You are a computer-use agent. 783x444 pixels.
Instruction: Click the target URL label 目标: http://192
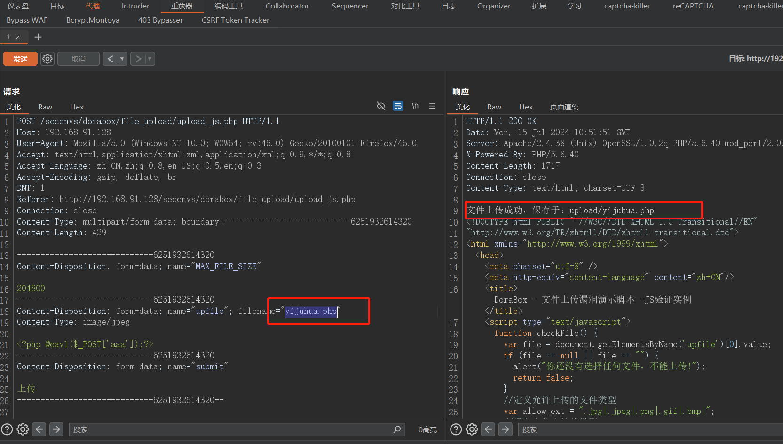click(756, 59)
